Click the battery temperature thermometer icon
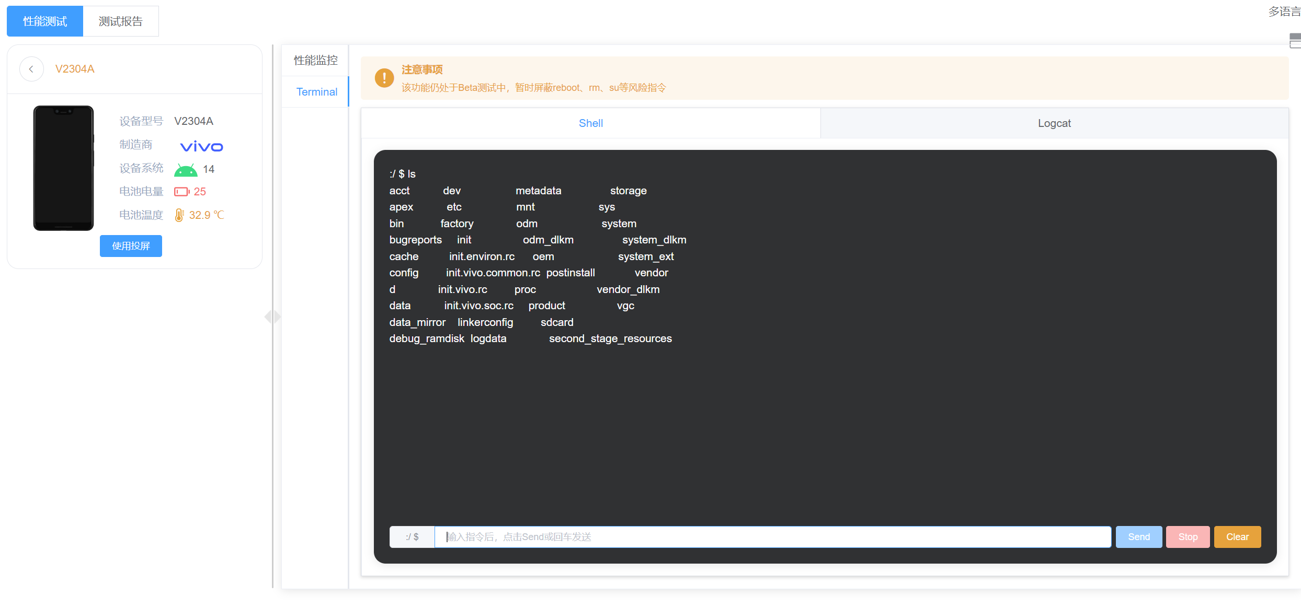Screen dimensions: 1301x608 click(x=179, y=215)
